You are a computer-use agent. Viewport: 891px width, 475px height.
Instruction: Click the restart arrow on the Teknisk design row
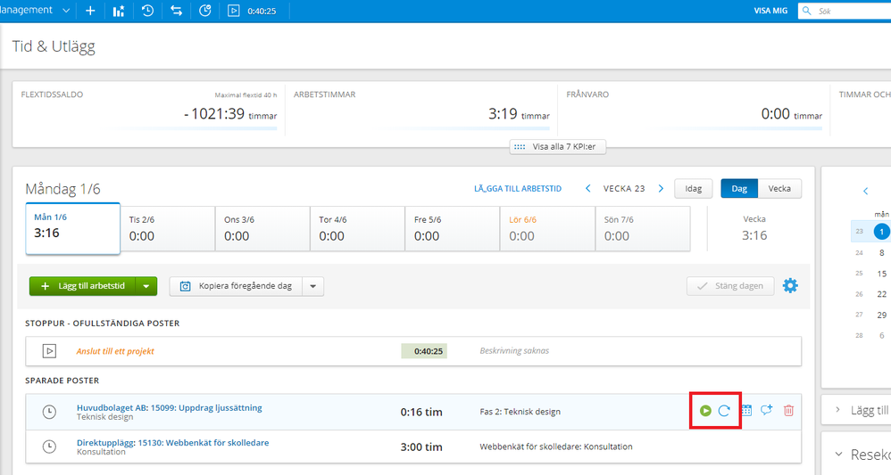pyautogui.click(x=724, y=411)
